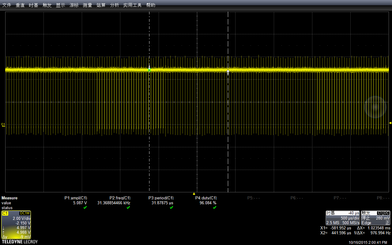Screen dimensions: 392x245
Task: Open the 触发 trigger descriptor box
Action: [376, 218]
